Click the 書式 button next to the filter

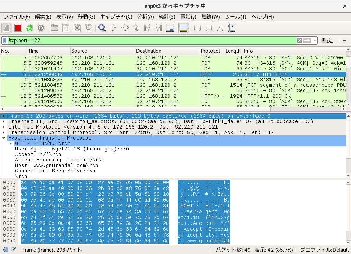[327, 40]
